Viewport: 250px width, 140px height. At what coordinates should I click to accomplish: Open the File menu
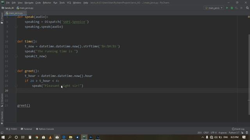click(x=8, y=3)
